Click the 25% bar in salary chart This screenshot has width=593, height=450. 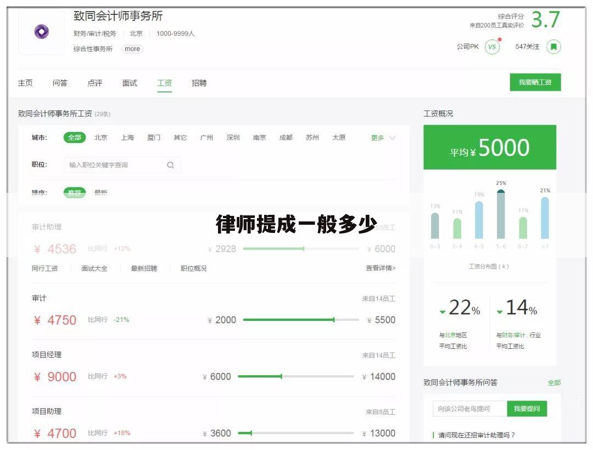(501, 214)
